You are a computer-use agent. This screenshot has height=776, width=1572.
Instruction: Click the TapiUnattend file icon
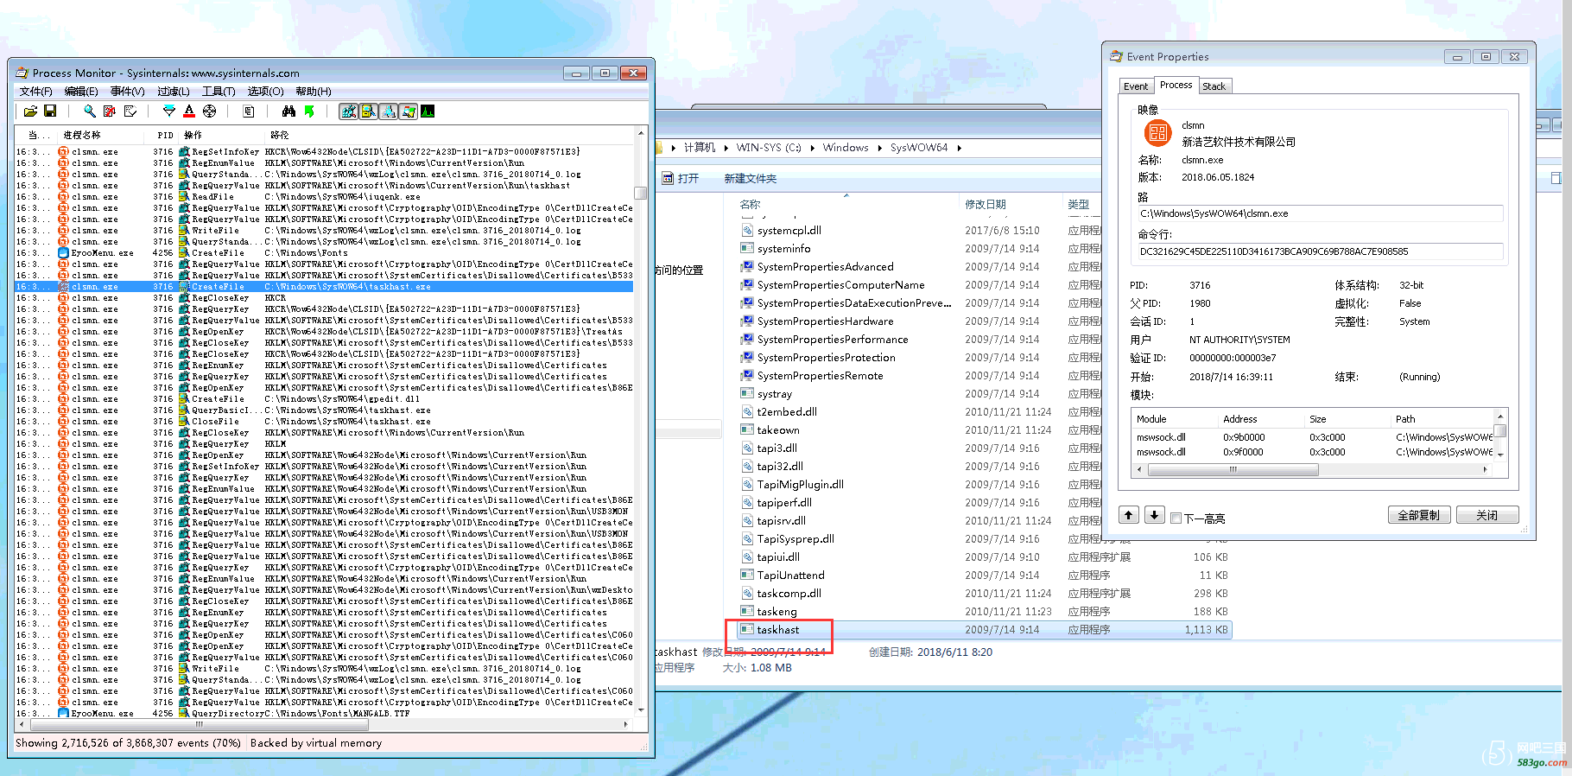coord(747,575)
